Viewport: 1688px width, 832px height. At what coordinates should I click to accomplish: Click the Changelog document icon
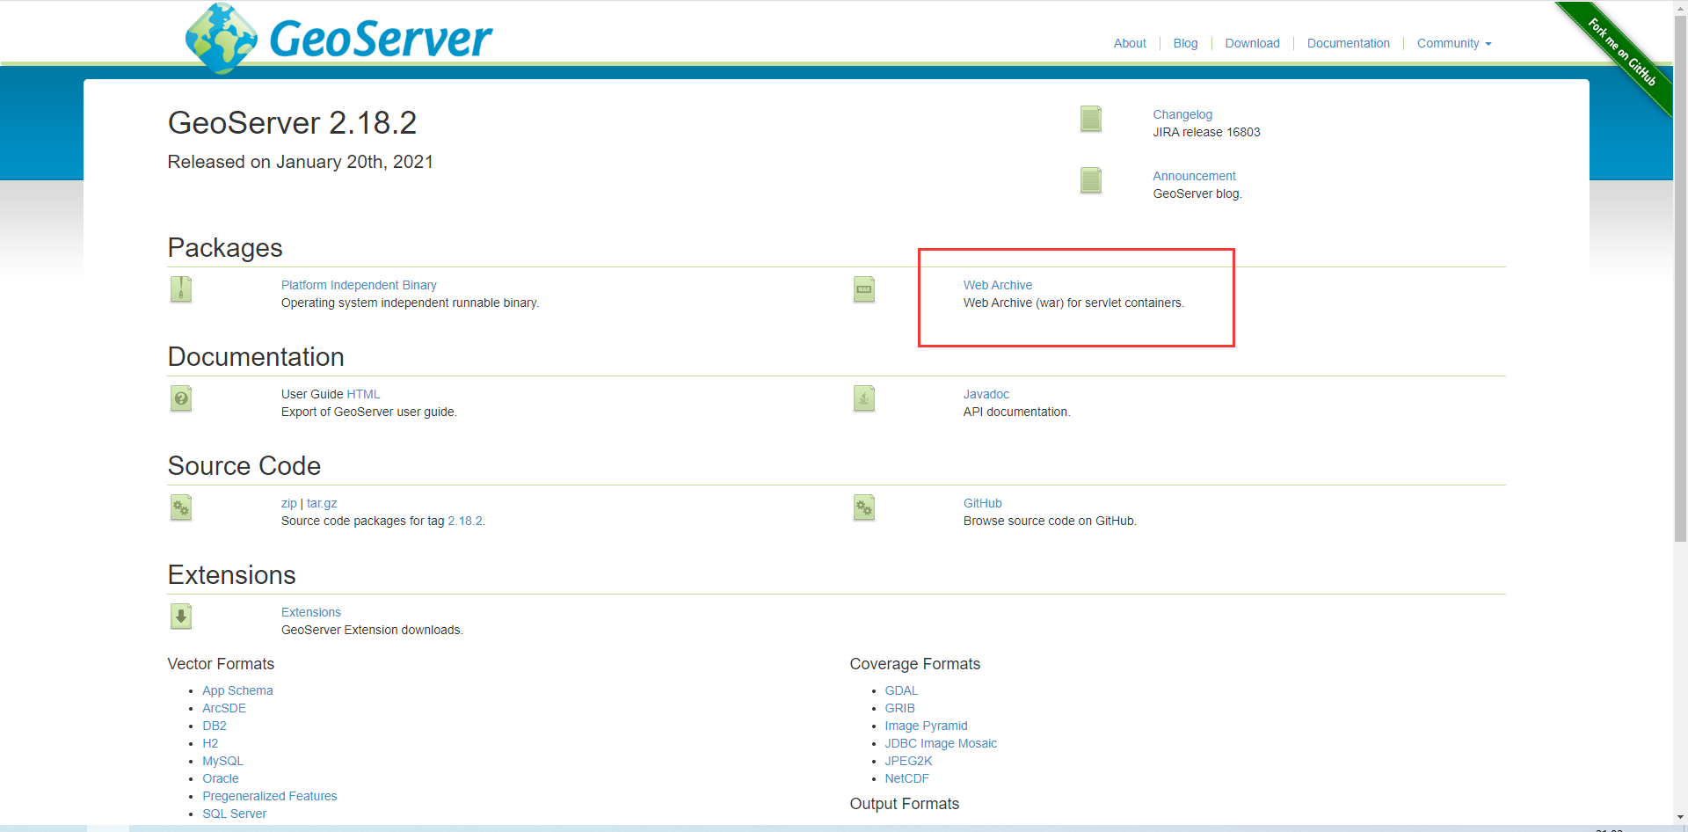(x=1091, y=119)
